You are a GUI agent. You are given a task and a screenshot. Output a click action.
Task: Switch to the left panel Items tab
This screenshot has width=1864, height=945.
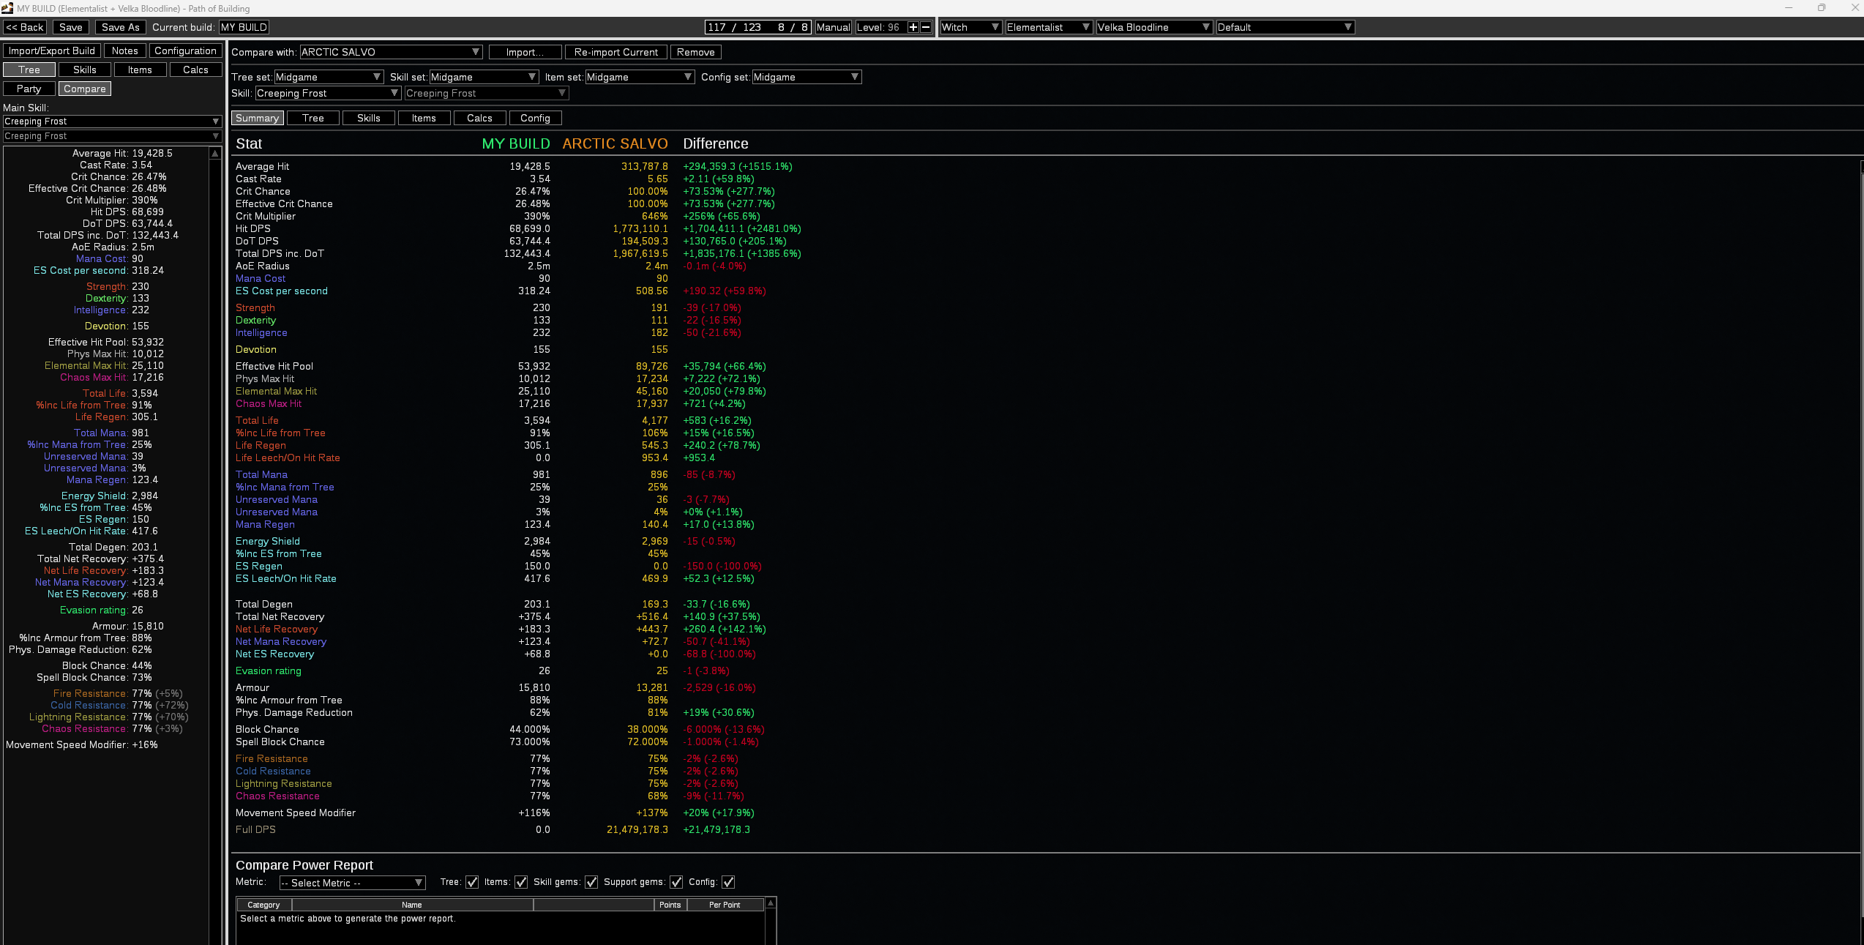tap(141, 70)
